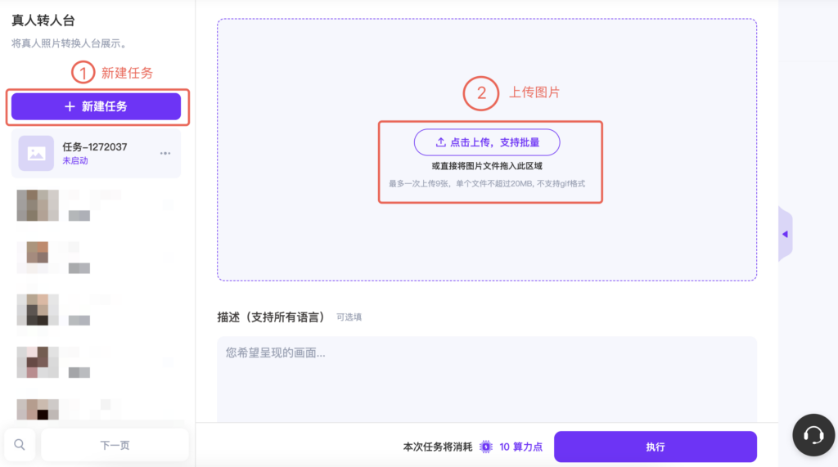Open the third blurred task thumbnail
The height and width of the screenshot is (467, 838).
(x=38, y=309)
